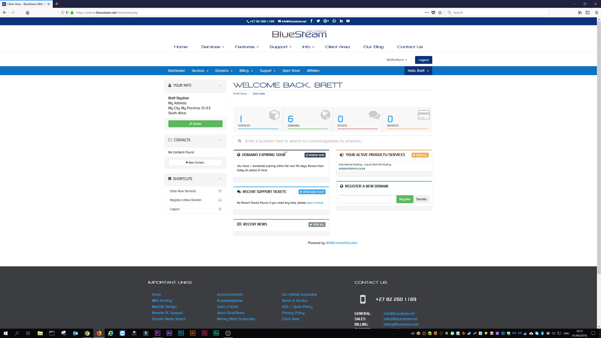Open new browser tab with plus icon

(57, 4)
